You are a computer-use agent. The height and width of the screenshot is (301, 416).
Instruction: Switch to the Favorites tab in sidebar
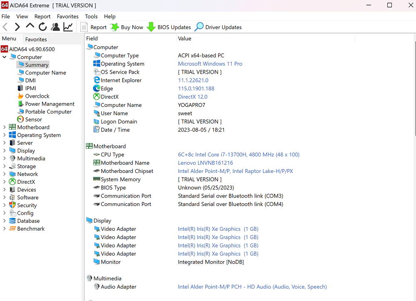click(x=36, y=39)
